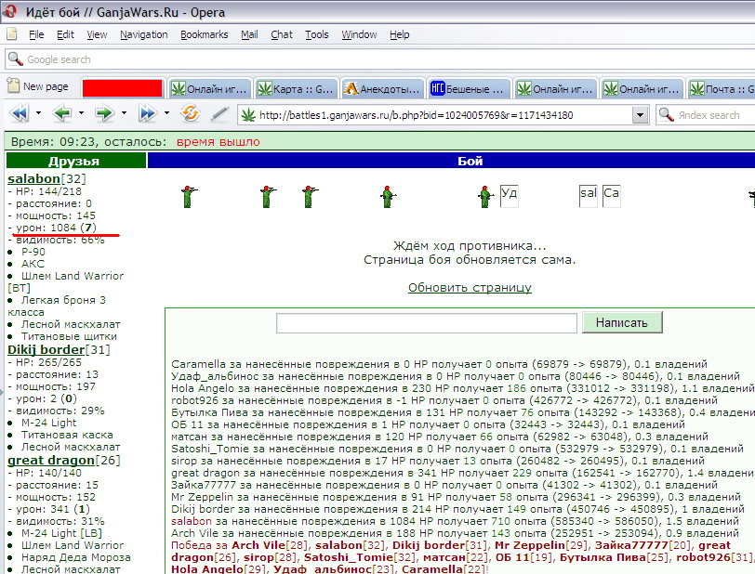The width and height of the screenshot is (755, 574).
Task: Click the New page document icon
Action: [x=13, y=86]
